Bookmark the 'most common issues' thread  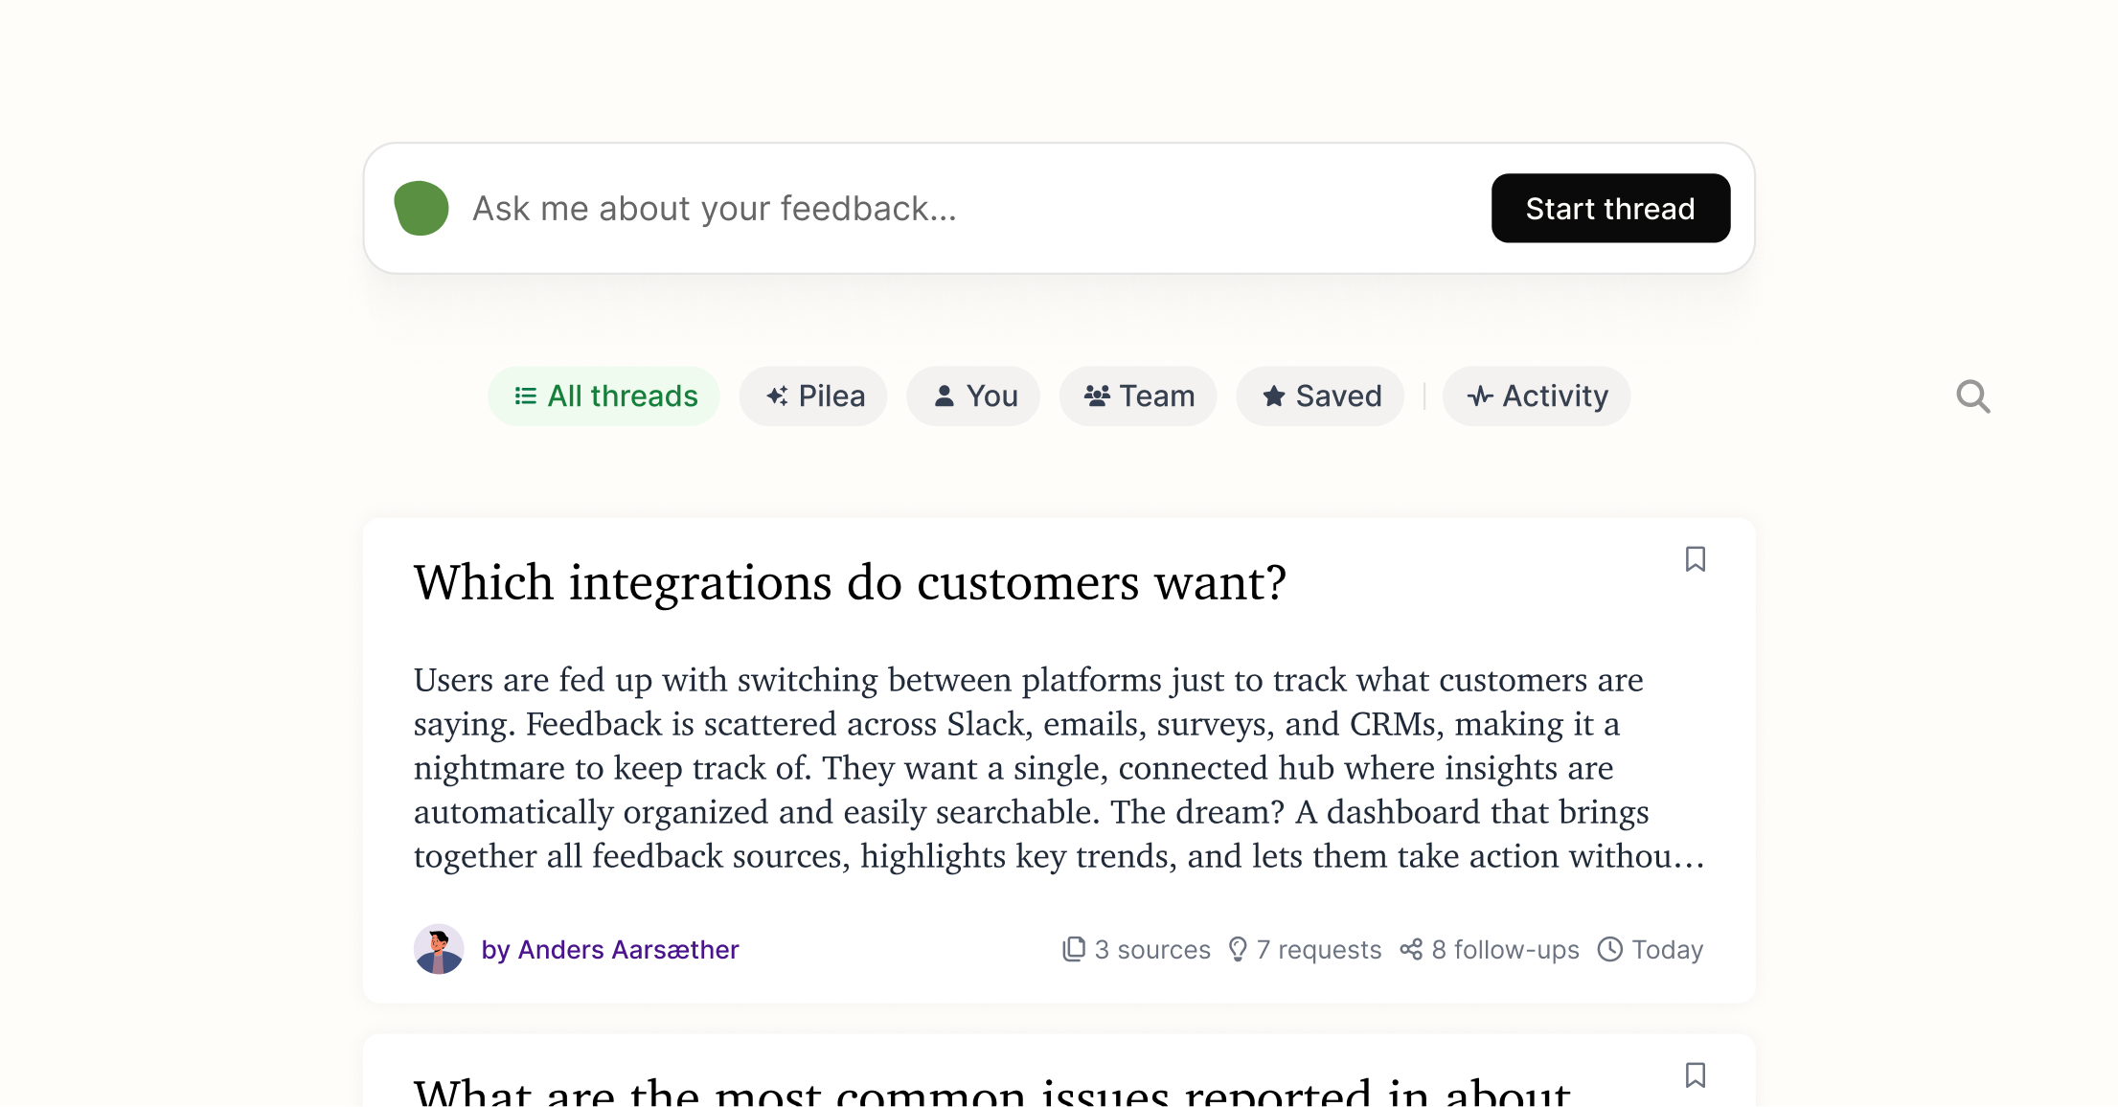coord(1696,1075)
